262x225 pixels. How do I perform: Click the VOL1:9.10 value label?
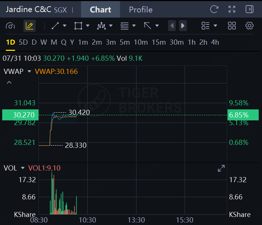point(44,168)
